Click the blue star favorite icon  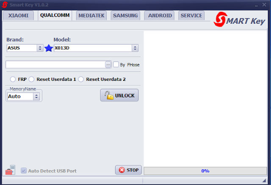click(49, 48)
